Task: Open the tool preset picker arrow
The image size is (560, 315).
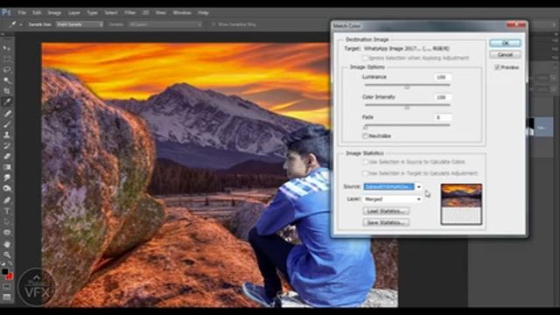Action: tap(21, 24)
